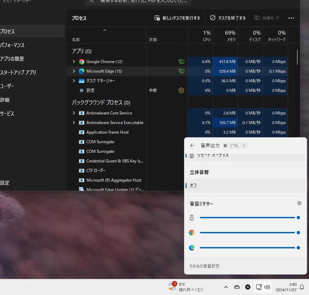Viewport: 309px width, 295px height.
Task: Select リモート オーディオ output device
Action: 245,158
